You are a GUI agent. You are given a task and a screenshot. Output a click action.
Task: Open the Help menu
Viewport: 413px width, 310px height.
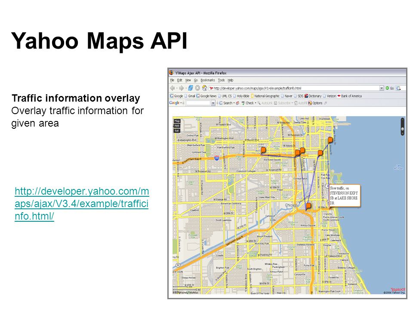tap(231, 80)
